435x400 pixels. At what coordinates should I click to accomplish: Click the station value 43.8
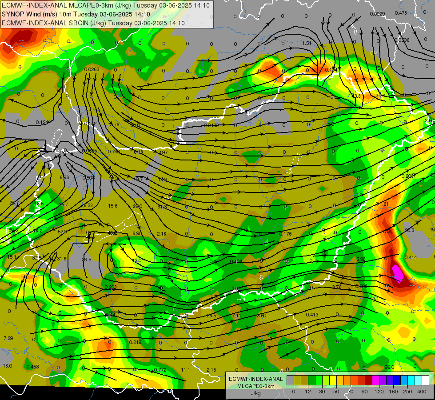(x=356, y=96)
